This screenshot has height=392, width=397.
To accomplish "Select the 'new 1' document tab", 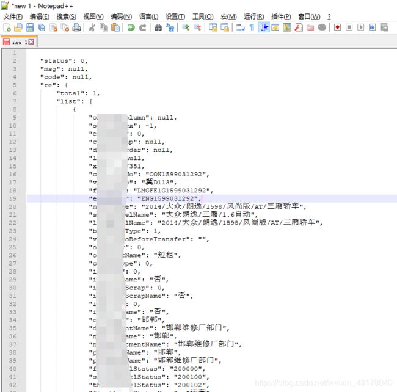I will pos(19,42).
